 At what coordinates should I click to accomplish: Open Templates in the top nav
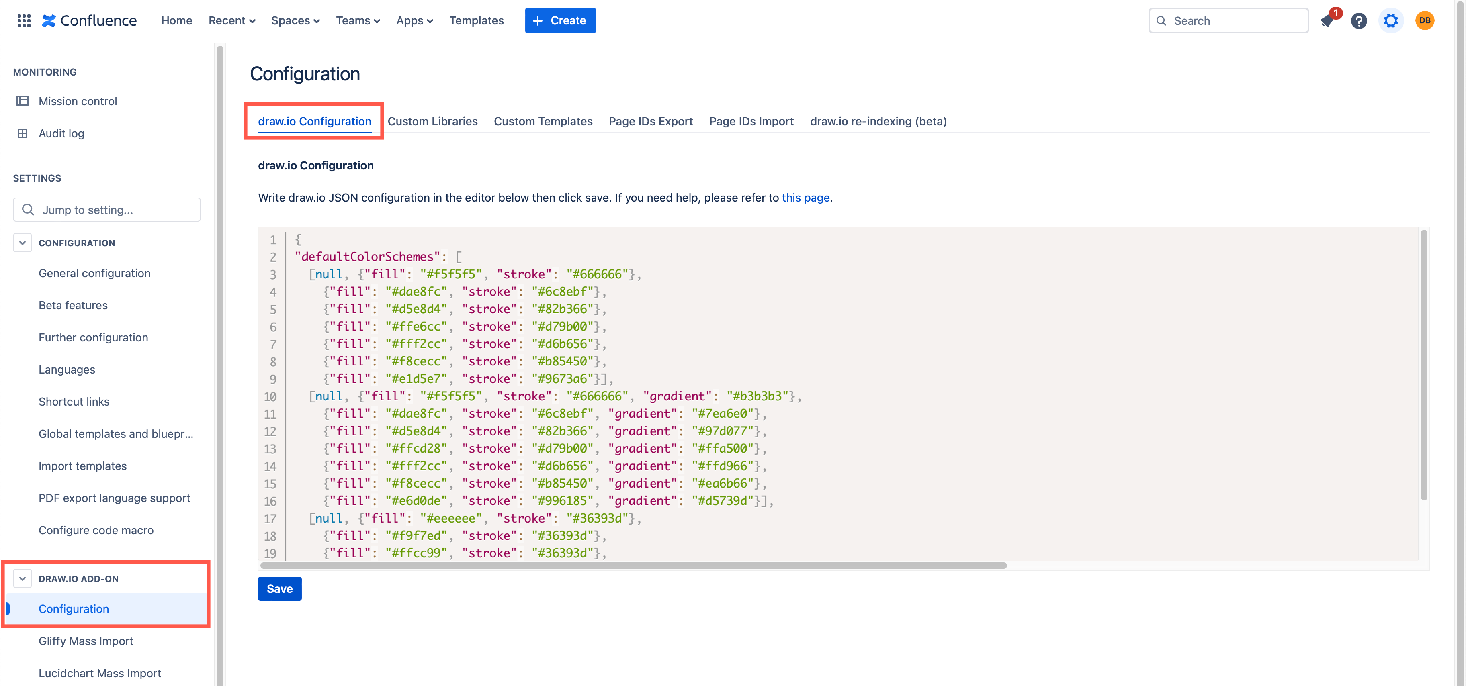coord(476,20)
